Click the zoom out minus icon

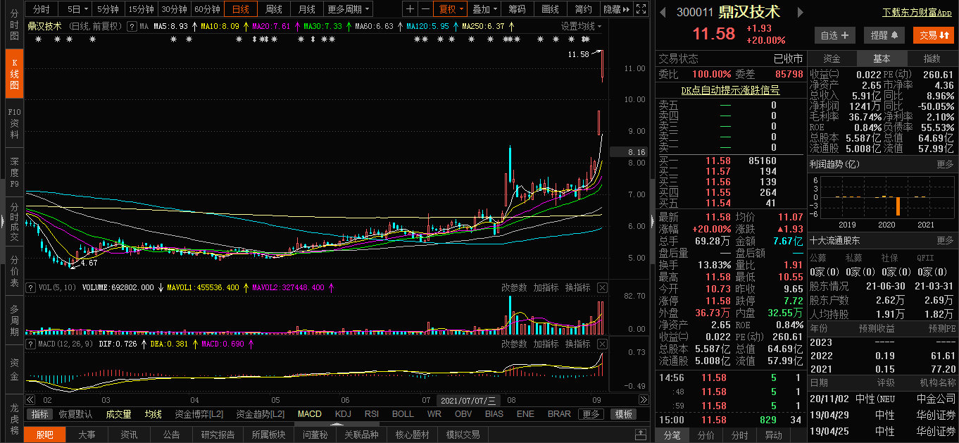click(x=425, y=9)
